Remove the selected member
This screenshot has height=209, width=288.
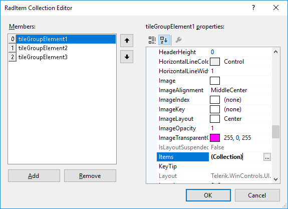pos(90,176)
